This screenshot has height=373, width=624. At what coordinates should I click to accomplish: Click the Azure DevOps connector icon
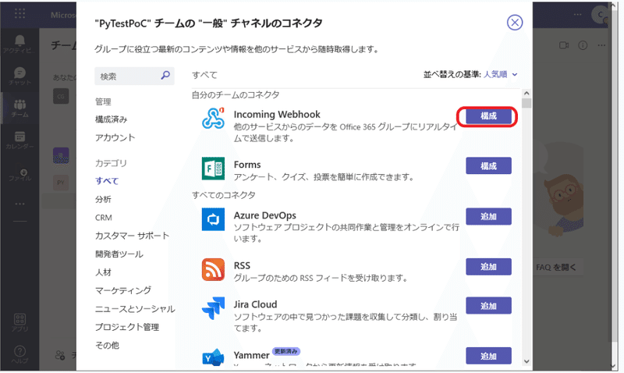point(213,219)
